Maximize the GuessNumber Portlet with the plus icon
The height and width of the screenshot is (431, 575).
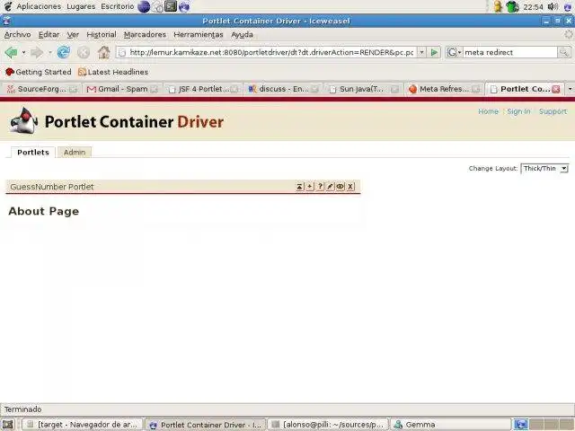click(x=310, y=187)
